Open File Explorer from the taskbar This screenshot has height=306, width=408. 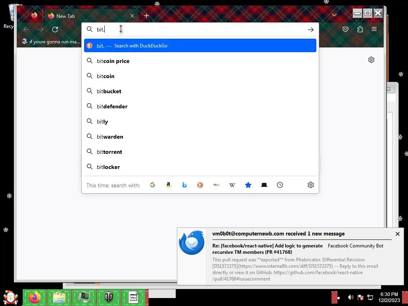(59, 297)
